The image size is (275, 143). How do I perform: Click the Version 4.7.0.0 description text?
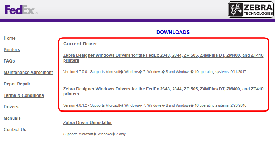tap(154, 72)
